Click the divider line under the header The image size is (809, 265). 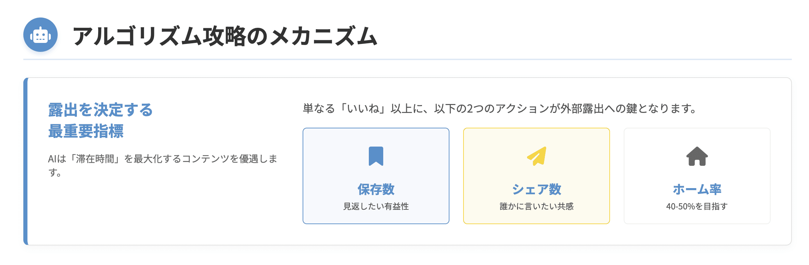click(x=407, y=59)
